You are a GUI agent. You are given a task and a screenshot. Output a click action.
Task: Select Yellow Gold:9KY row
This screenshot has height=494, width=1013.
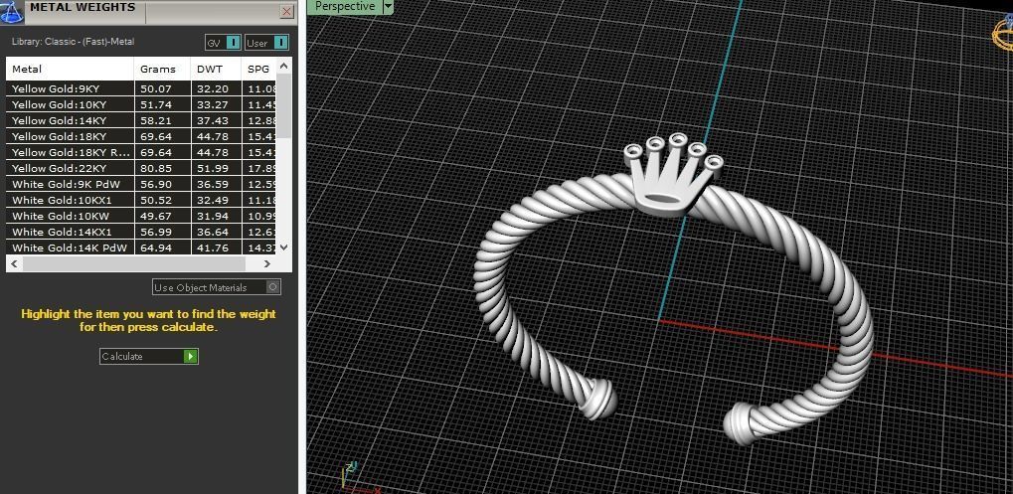[141, 88]
